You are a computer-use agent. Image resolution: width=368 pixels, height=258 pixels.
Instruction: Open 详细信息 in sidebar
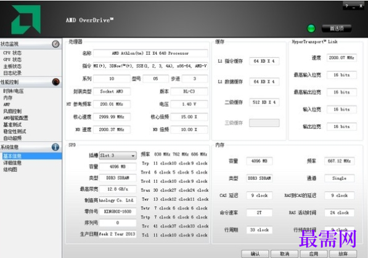[12, 163]
